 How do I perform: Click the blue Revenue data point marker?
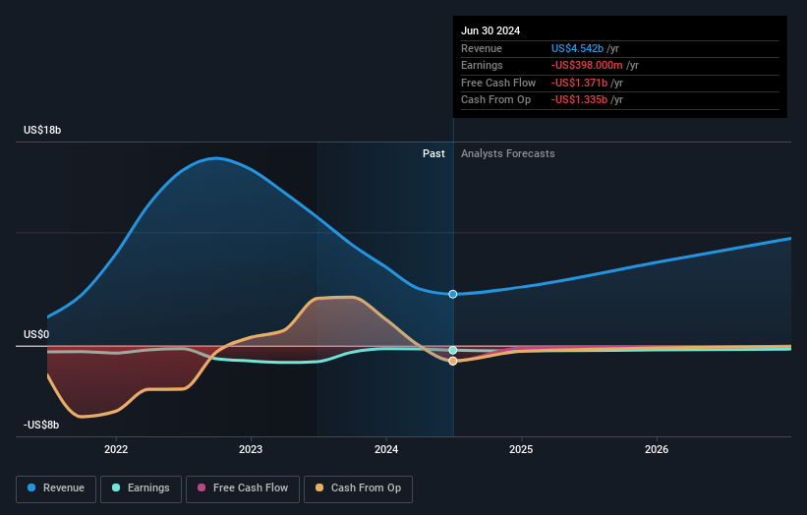(x=453, y=294)
